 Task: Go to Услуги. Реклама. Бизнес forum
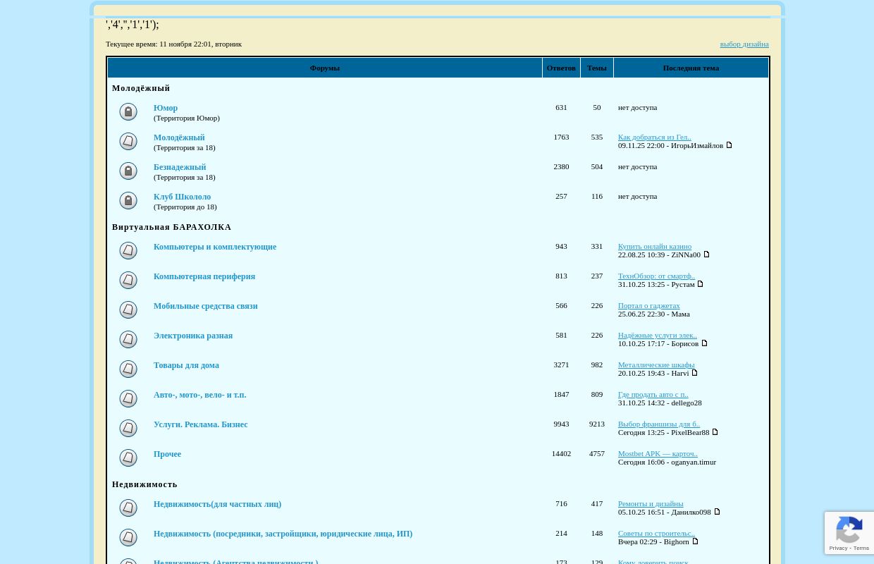coord(200,424)
